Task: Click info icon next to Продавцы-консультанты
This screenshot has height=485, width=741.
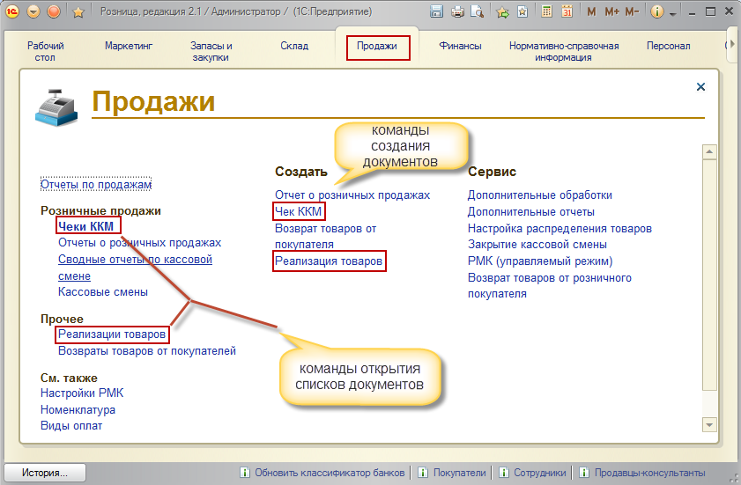Action: (x=584, y=473)
